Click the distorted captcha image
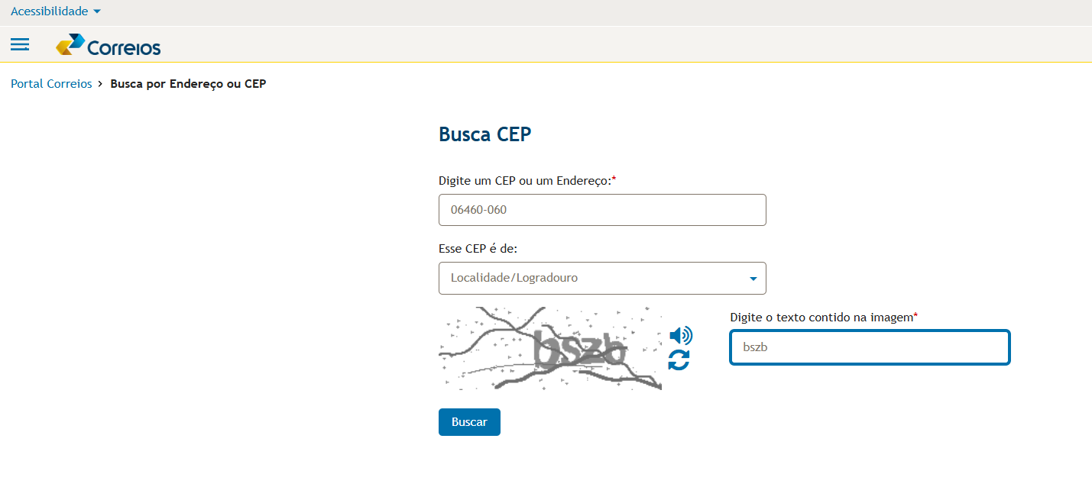This screenshot has height=487, width=1092. pyautogui.click(x=550, y=349)
